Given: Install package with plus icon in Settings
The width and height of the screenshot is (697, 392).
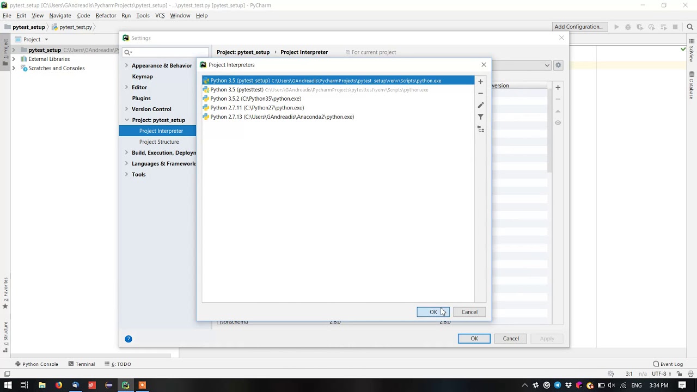Looking at the screenshot, I should 558,87.
